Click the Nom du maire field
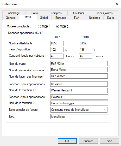This screenshot has height=146, width=121. click(79, 64)
